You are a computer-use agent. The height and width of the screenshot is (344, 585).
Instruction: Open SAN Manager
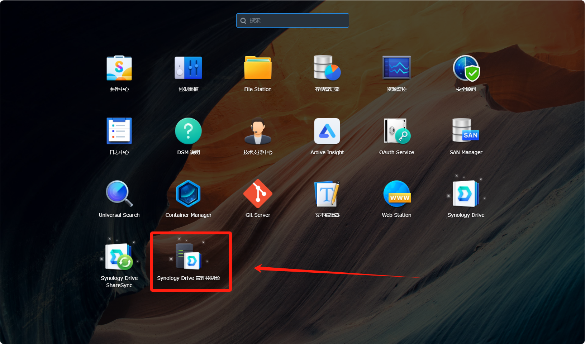pos(466,131)
